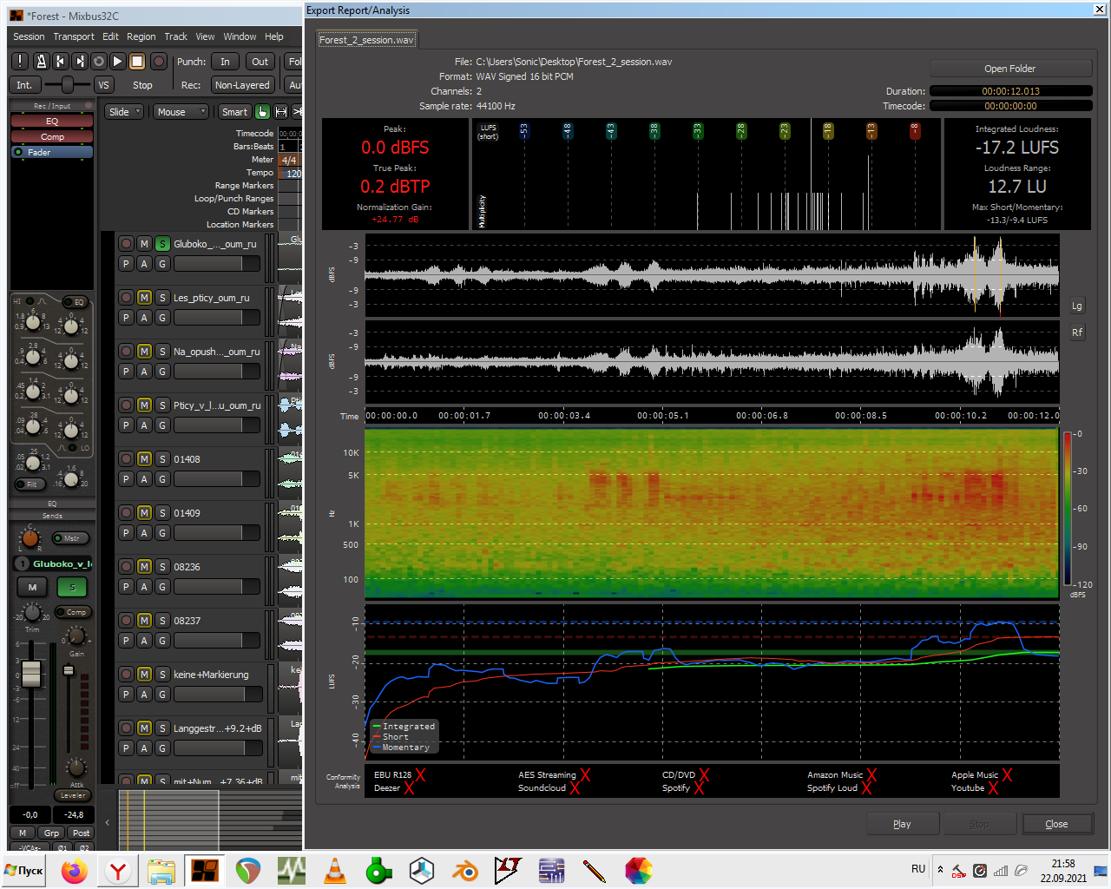Viewport: 1111px width, 889px height.
Task: Open the Window menu
Action: click(240, 36)
